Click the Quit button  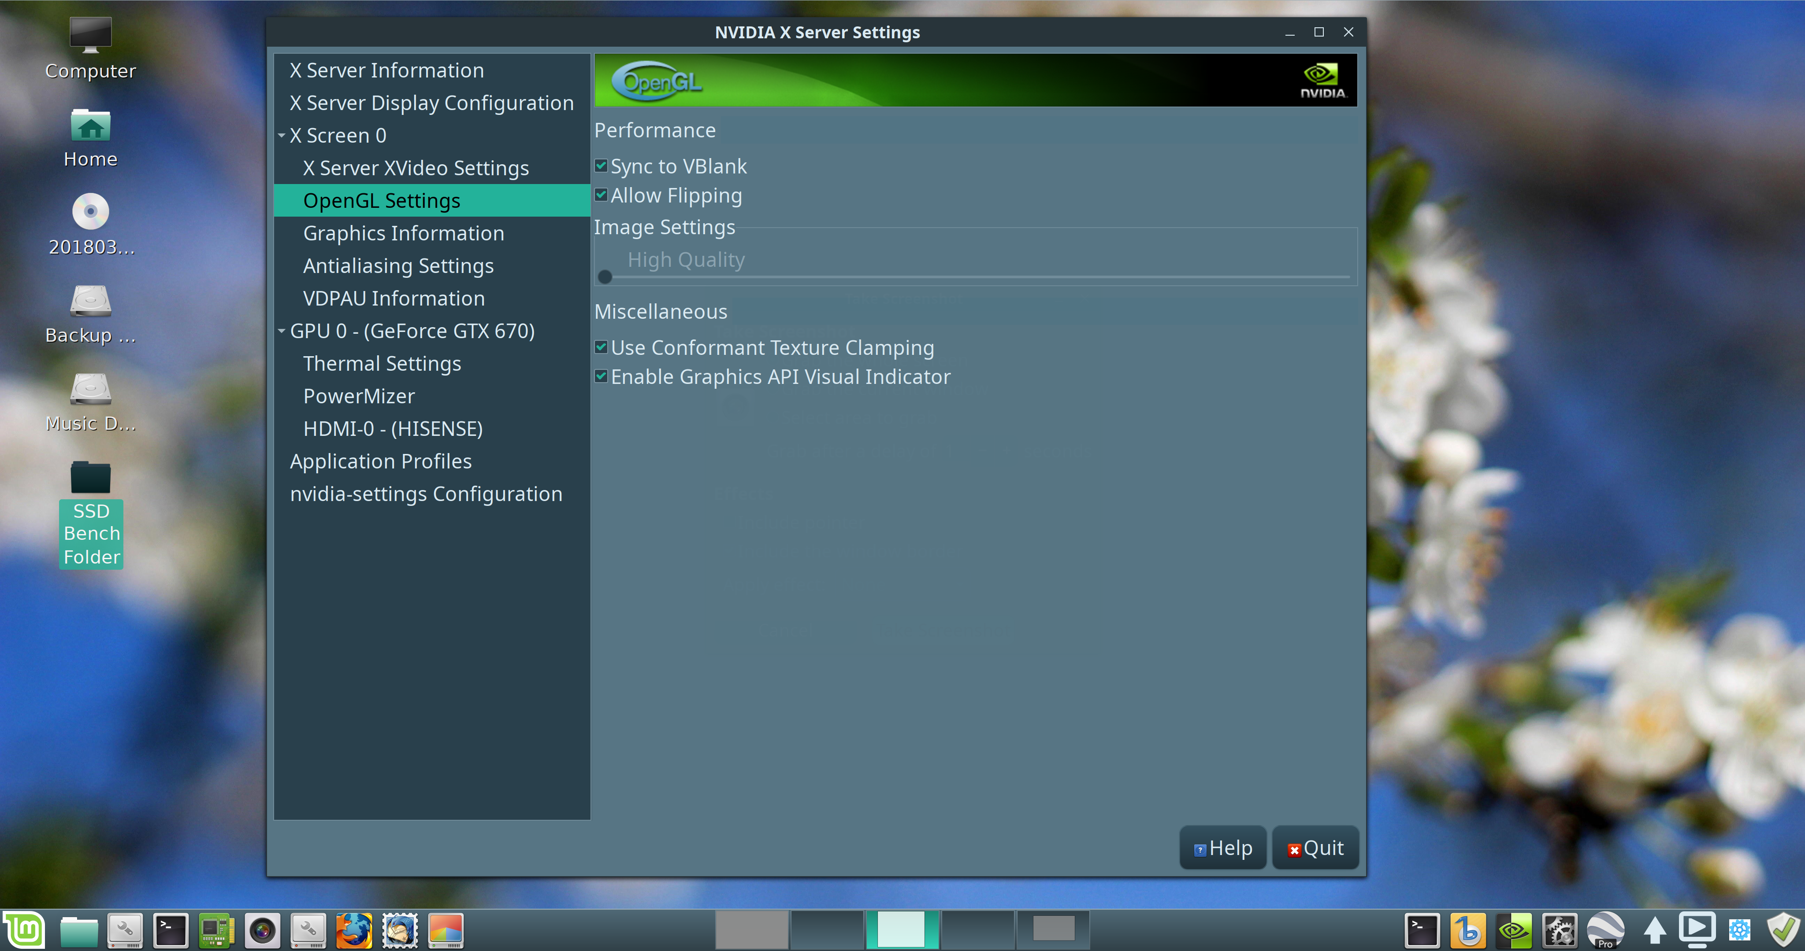(1315, 848)
